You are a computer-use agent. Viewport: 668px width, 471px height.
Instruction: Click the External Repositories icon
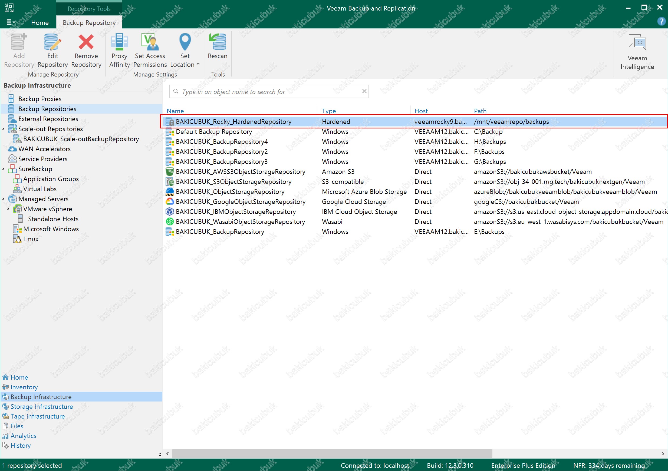(12, 119)
